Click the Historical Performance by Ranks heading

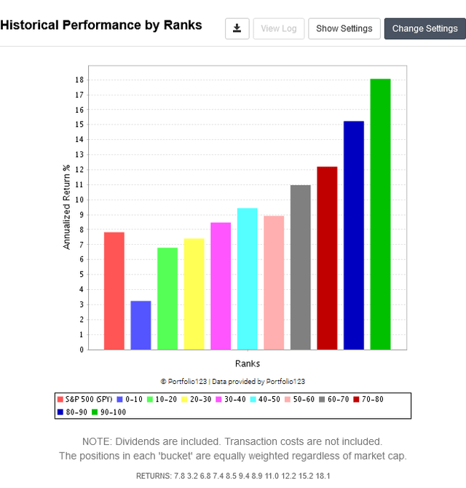[x=101, y=25]
